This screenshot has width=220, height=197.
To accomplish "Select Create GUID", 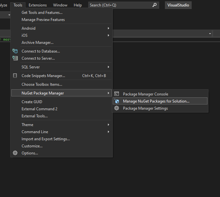I will (x=62, y=102).
